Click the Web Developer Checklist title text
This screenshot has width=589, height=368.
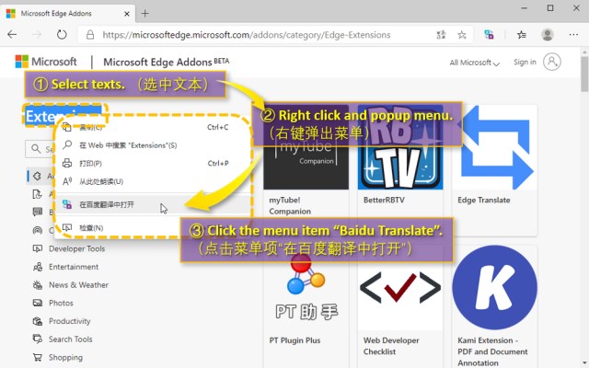tap(391, 346)
